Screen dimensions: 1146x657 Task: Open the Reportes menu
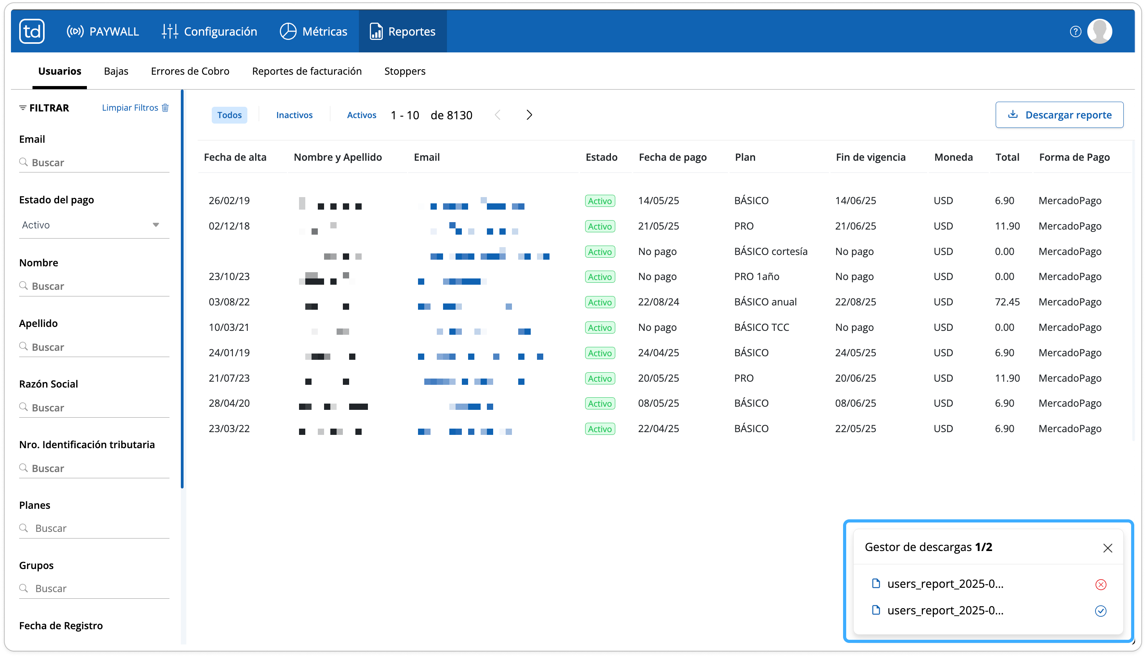pyautogui.click(x=402, y=31)
